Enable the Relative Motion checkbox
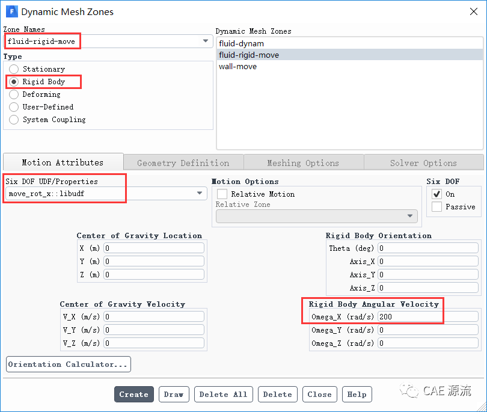Screen dimensions: 487x412 point(222,194)
